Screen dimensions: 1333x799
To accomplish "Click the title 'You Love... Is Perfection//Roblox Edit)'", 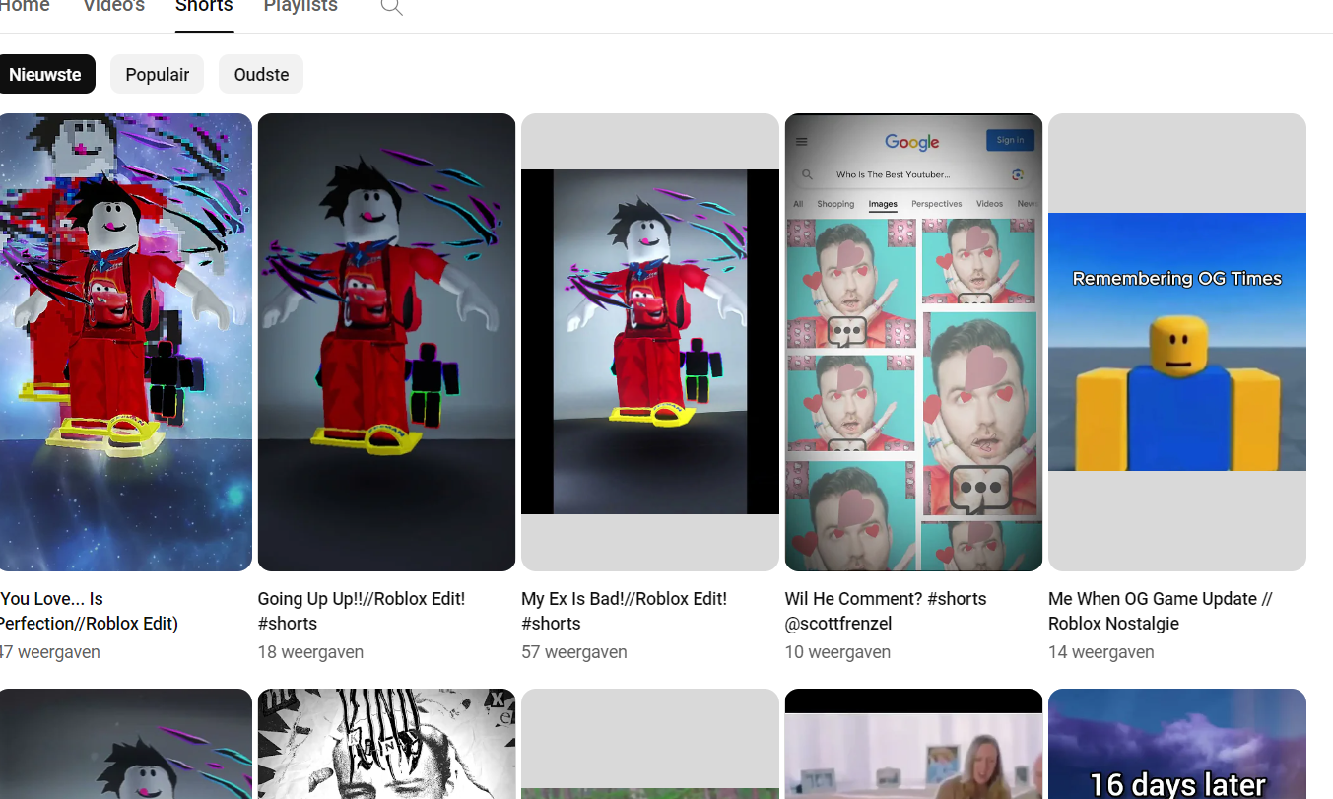I will pyautogui.click(x=89, y=611).
